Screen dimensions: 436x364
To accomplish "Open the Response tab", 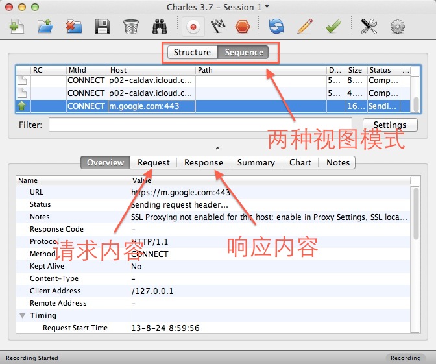I will coord(204,162).
